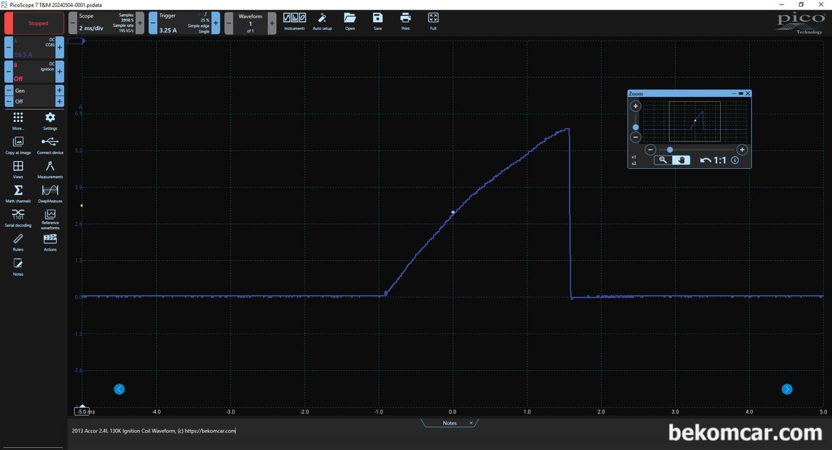Viewport: 832px width, 450px height.
Task: Decrease the Scope timebase with minus
Action: tap(73, 23)
